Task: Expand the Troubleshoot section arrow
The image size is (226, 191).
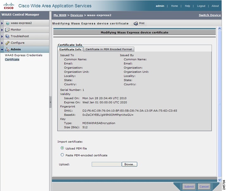Action: (2, 36)
